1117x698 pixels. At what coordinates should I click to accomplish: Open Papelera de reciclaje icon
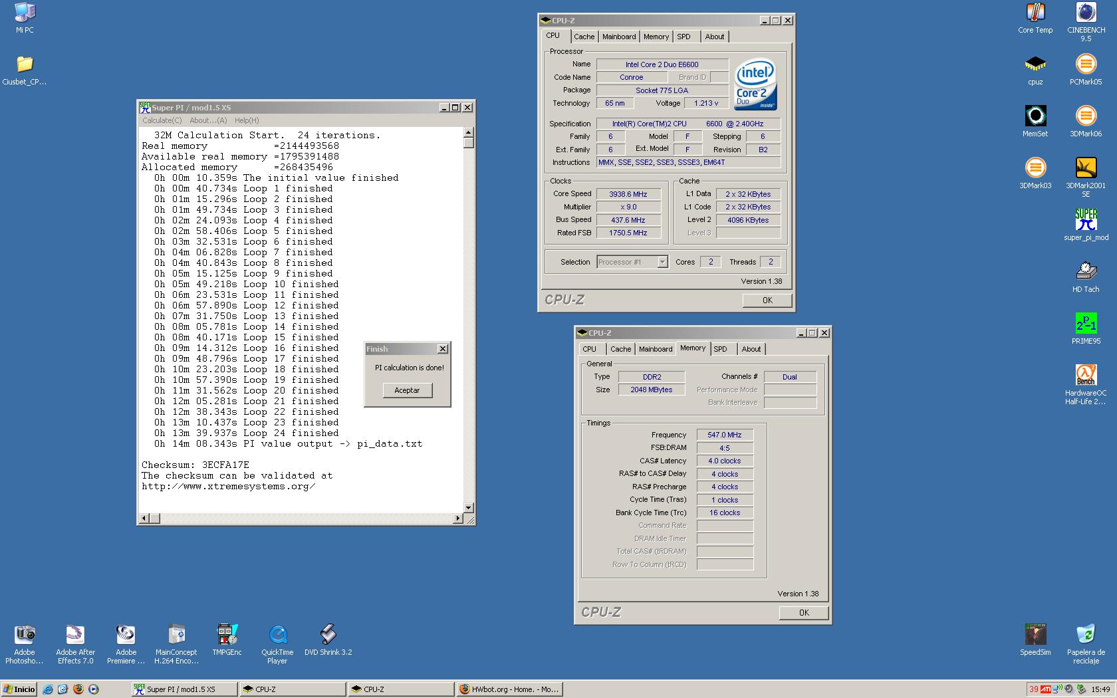[x=1086, y=644]
